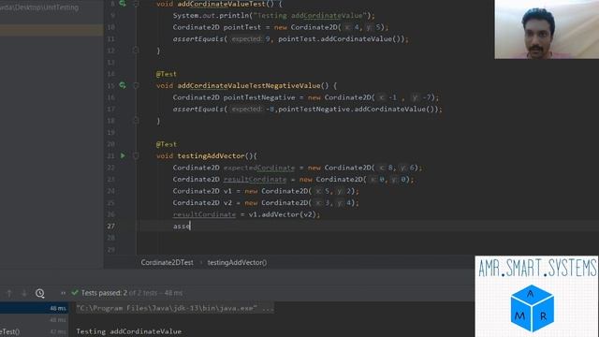Viewport: 599px width, 337px height.
Task: Click the v1.addVector(v2) call on line 26
Action: coord(283,214)
